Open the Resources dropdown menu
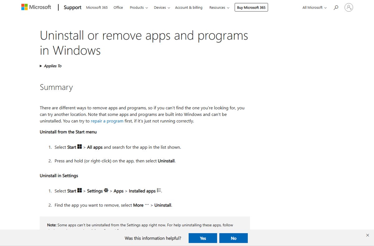 [x=219, y=7]
